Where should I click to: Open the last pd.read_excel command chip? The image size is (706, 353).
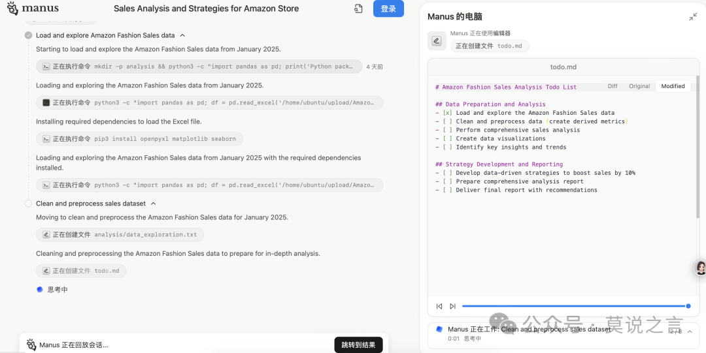tap(209, 185)
